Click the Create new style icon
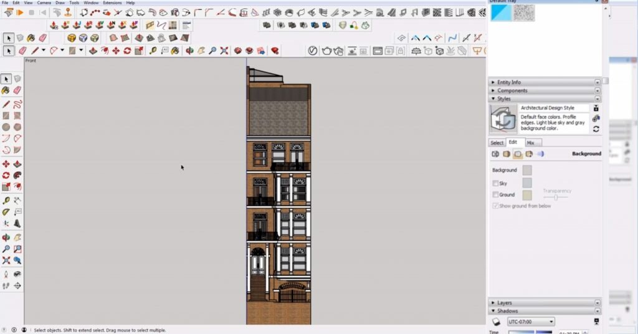 [x=596, y=118]
